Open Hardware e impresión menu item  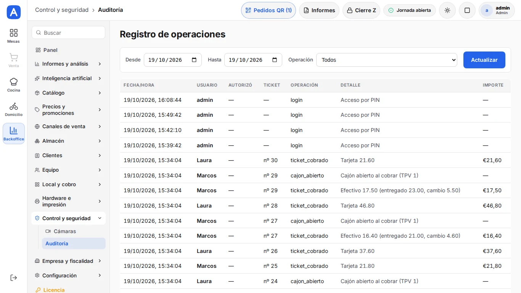[68, 201]
